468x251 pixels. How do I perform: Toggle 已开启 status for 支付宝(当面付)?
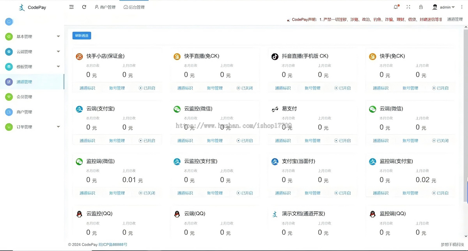(342, 193)
